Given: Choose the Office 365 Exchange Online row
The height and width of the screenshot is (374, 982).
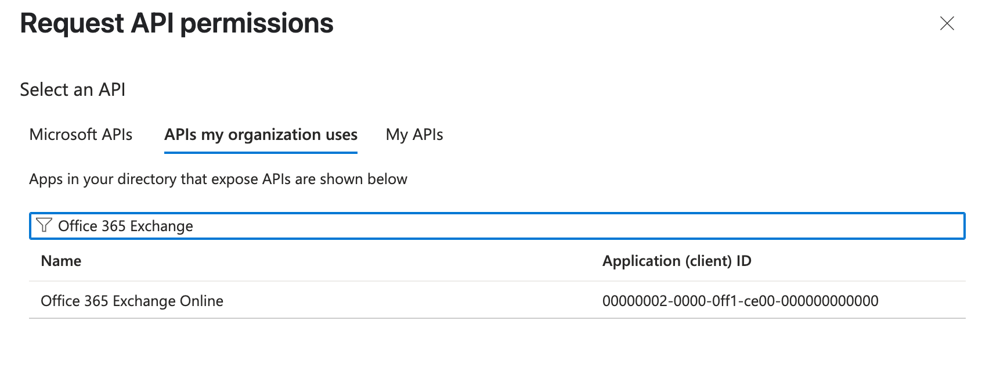Looking at the screenshot, I should (x=497, y=300).
